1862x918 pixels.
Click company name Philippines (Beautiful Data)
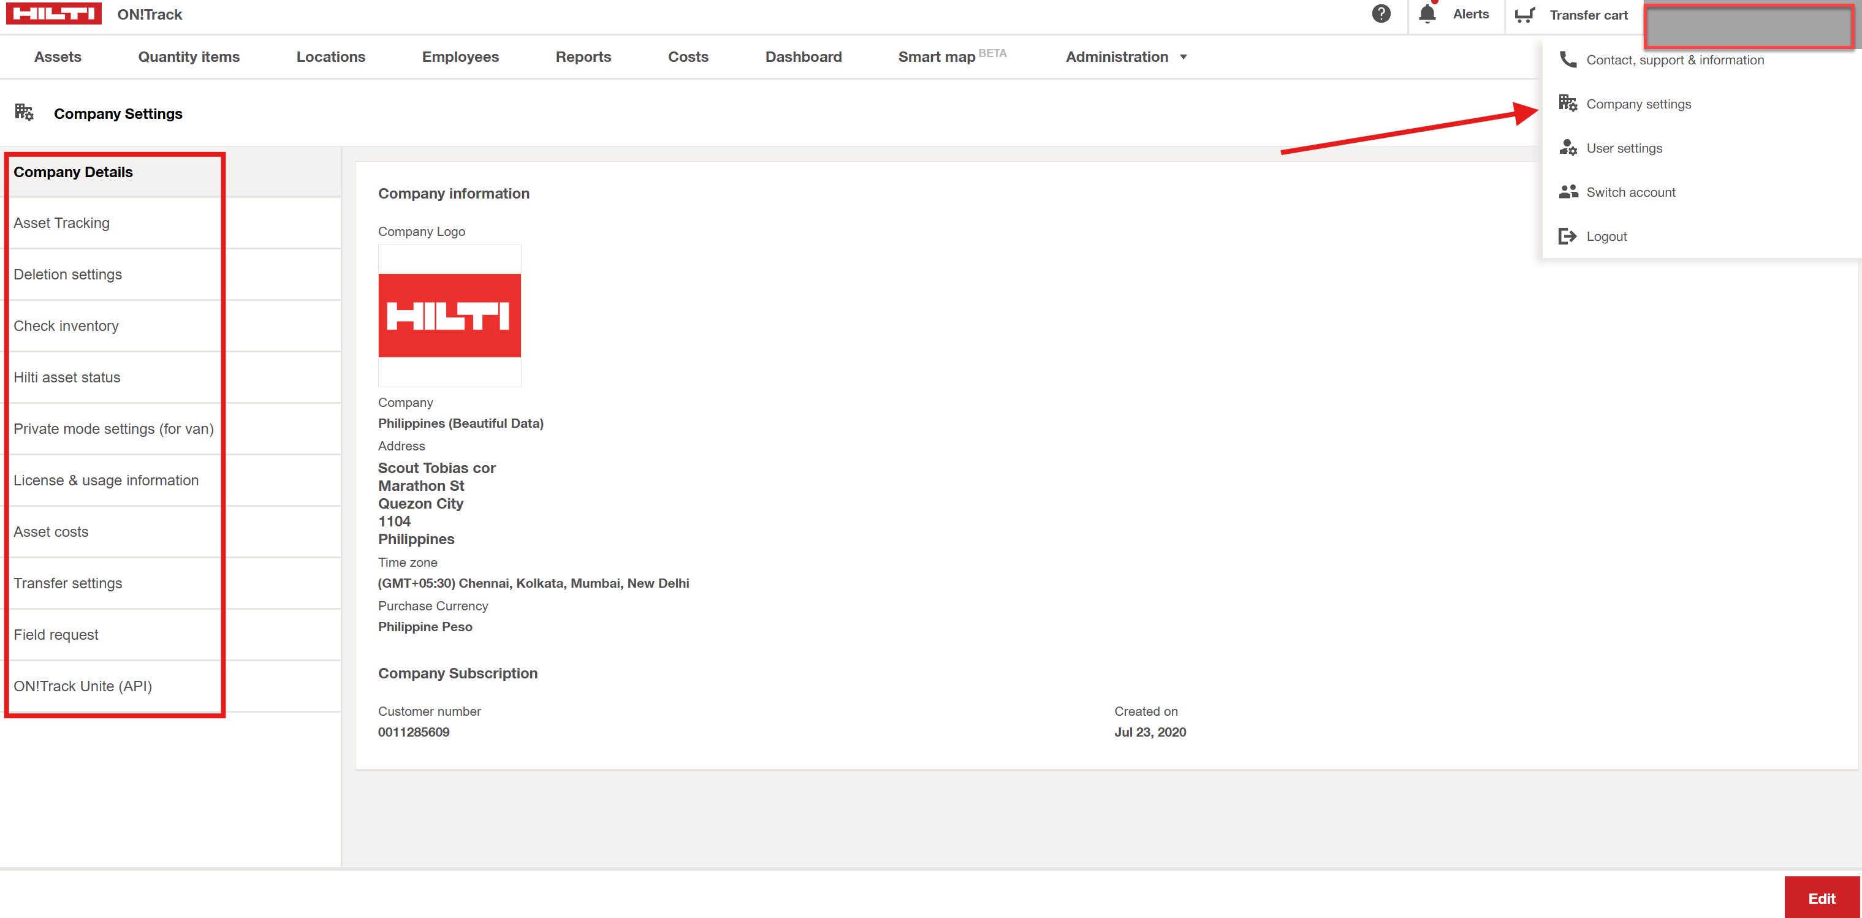(460, 423)
